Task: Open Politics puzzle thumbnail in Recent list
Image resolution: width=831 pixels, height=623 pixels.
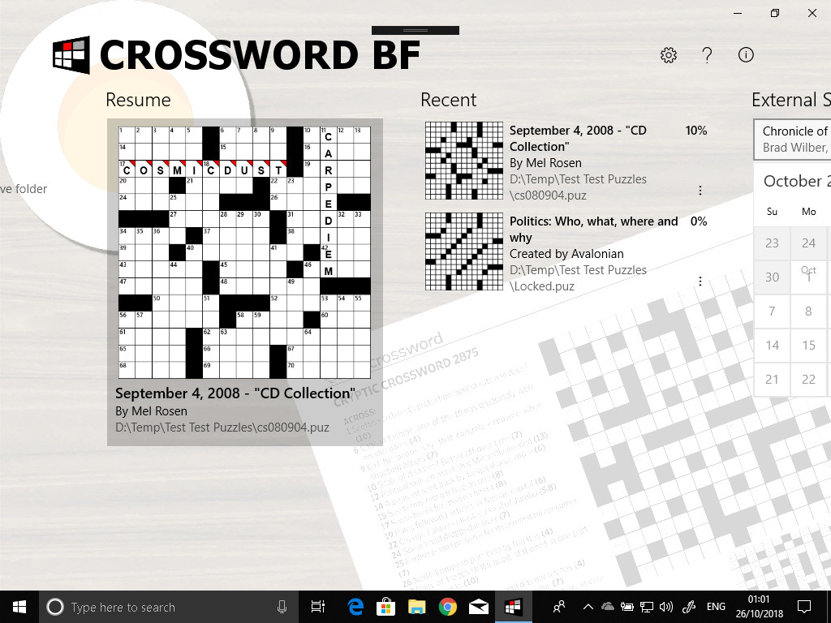Action: (x=463, y=251)
